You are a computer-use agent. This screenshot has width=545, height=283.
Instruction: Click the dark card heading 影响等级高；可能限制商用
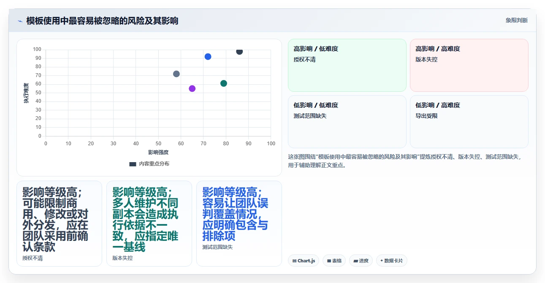coord(55,220)
